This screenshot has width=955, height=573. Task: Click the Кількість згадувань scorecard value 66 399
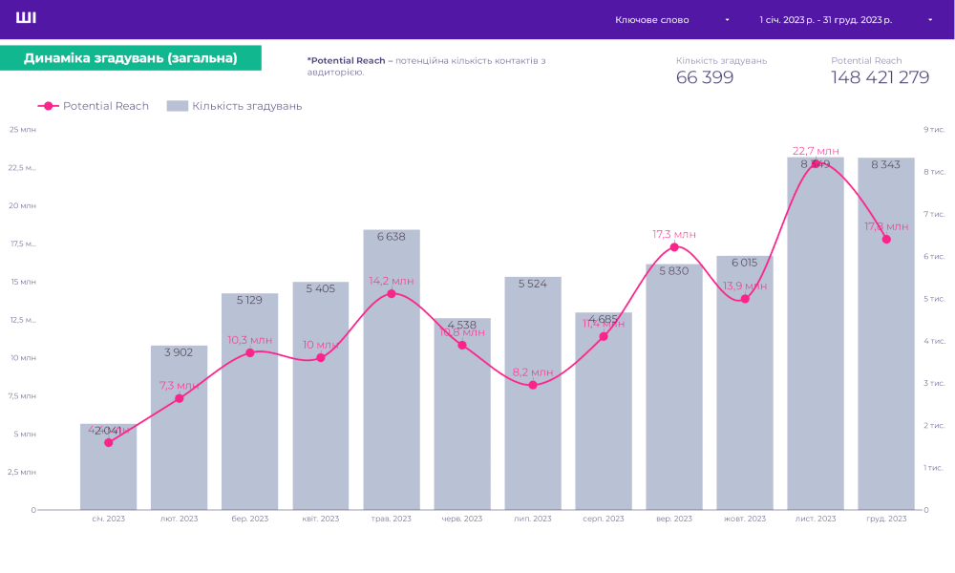click(705, 78)
